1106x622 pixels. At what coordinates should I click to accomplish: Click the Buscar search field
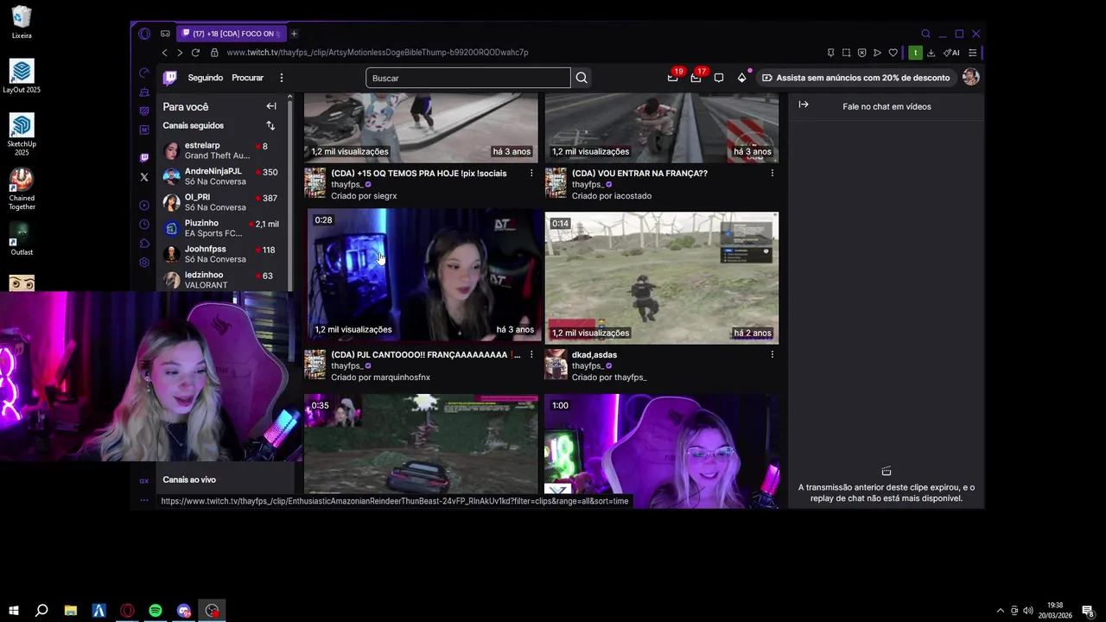467,78
